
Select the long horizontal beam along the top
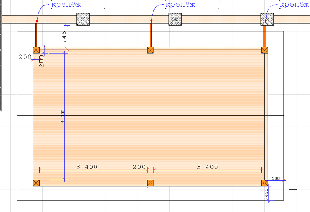coord(156,19)
